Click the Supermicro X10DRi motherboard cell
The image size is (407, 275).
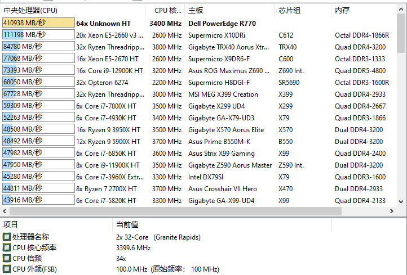(x=216, y=35)
